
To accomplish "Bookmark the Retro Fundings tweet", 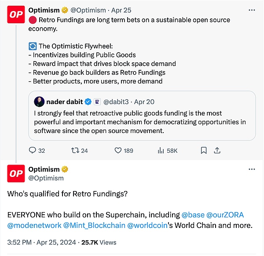I will tap(204, 150).
